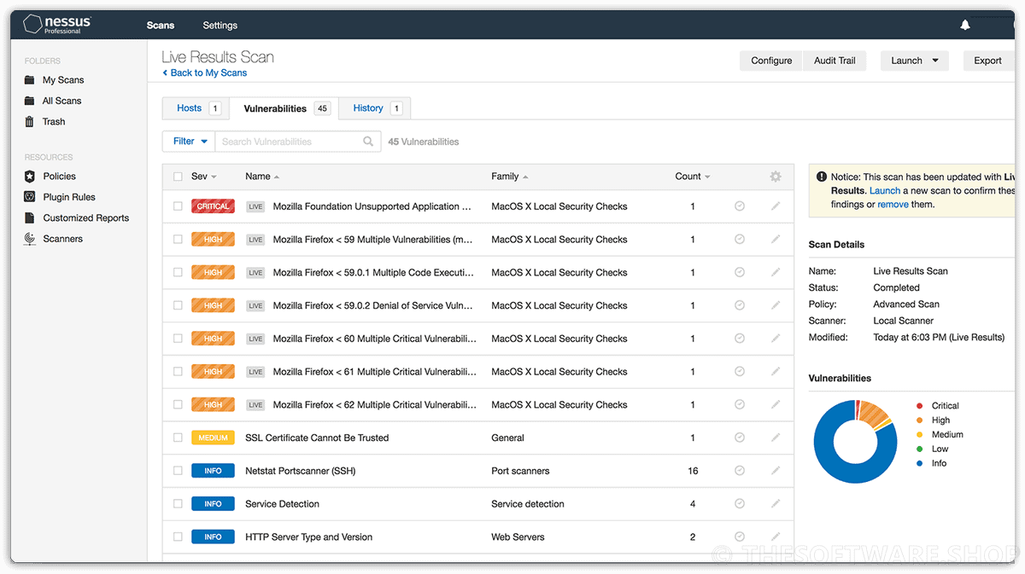Open the HTTP Server Type and Version entry
This screenshot has width=1025, height=574.
tap(308, 537)
